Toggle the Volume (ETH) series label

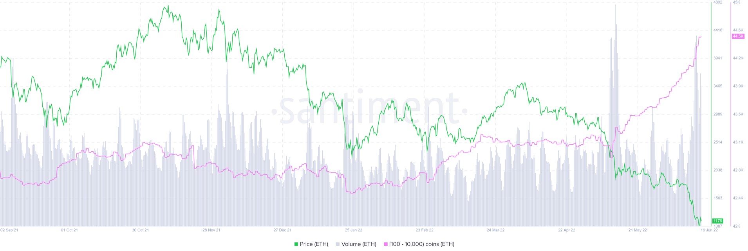(359, 244)
